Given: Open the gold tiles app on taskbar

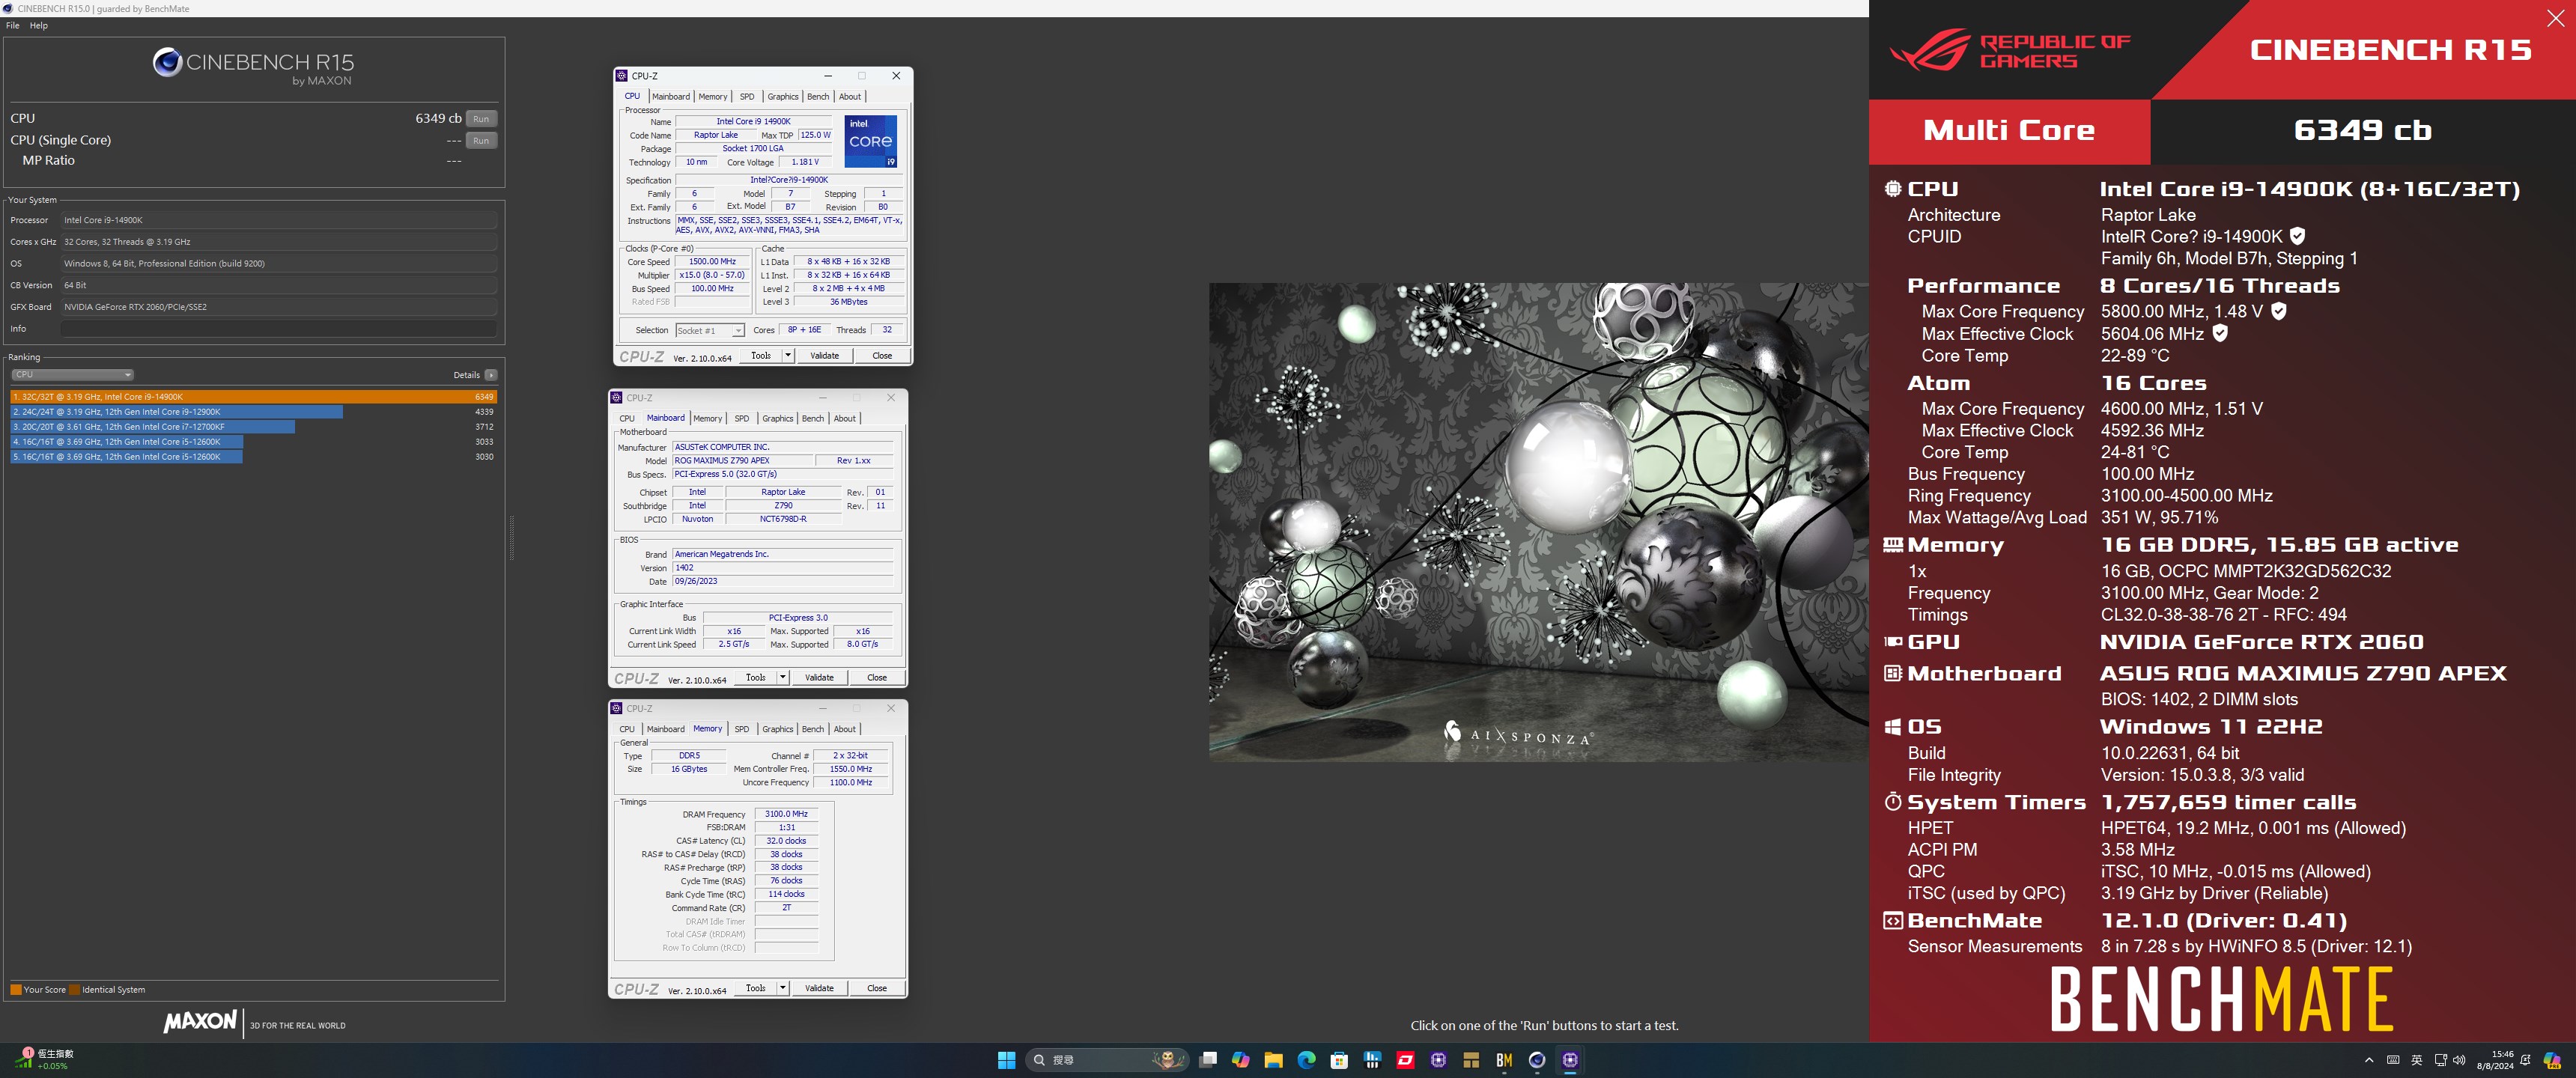Looking at the screenshot, I should pos(1471,1060).
